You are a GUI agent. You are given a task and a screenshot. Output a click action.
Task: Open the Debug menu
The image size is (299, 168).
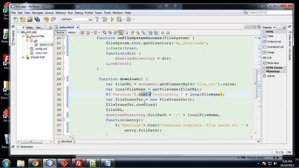[79, 13]
